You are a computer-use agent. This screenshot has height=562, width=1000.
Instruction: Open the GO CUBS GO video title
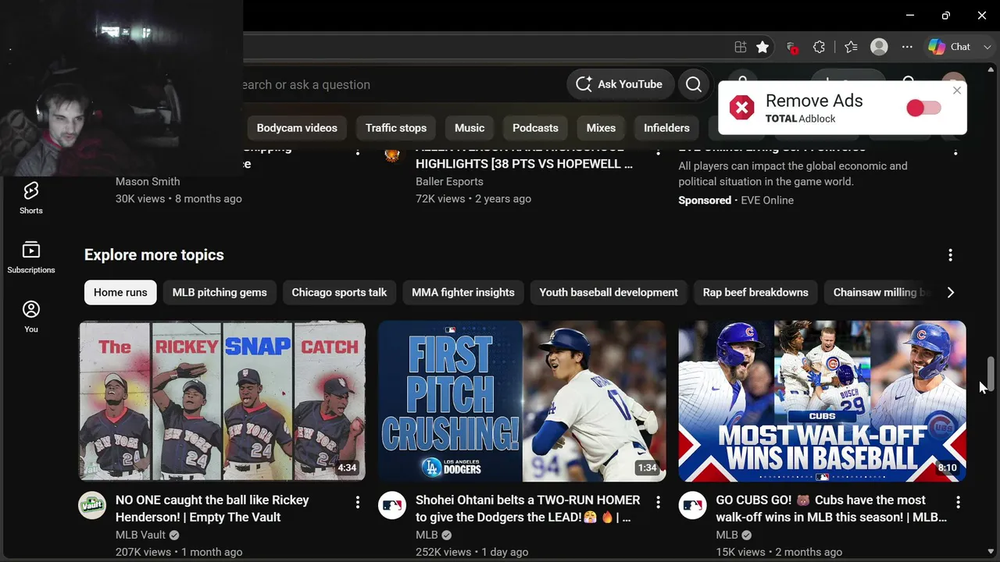click(831, 508)
